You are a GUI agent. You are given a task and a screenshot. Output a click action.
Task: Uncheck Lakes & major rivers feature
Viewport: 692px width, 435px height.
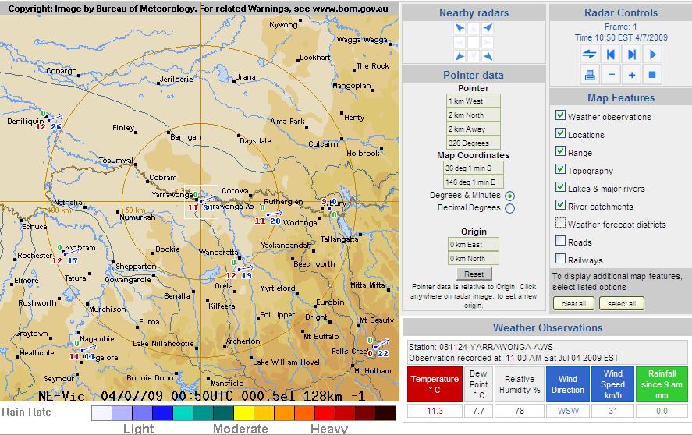(560, 187)
